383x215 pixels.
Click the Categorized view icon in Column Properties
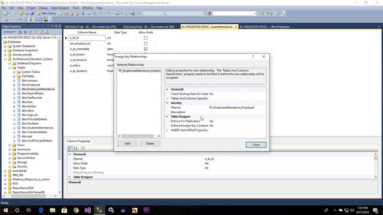click(x=70, y=148)
